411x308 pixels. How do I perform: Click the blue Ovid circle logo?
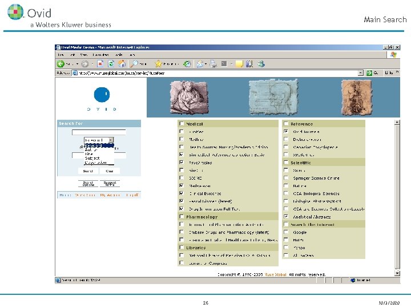point(102,95)
